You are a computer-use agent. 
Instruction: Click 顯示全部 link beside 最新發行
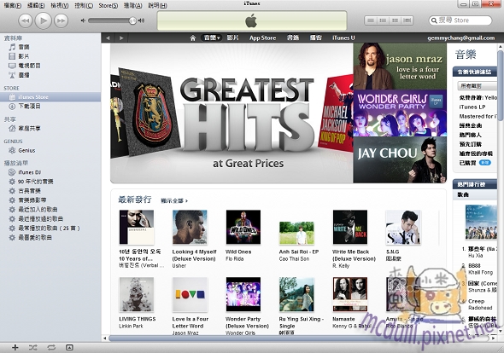pyautogui.click(x=174, y=201)
